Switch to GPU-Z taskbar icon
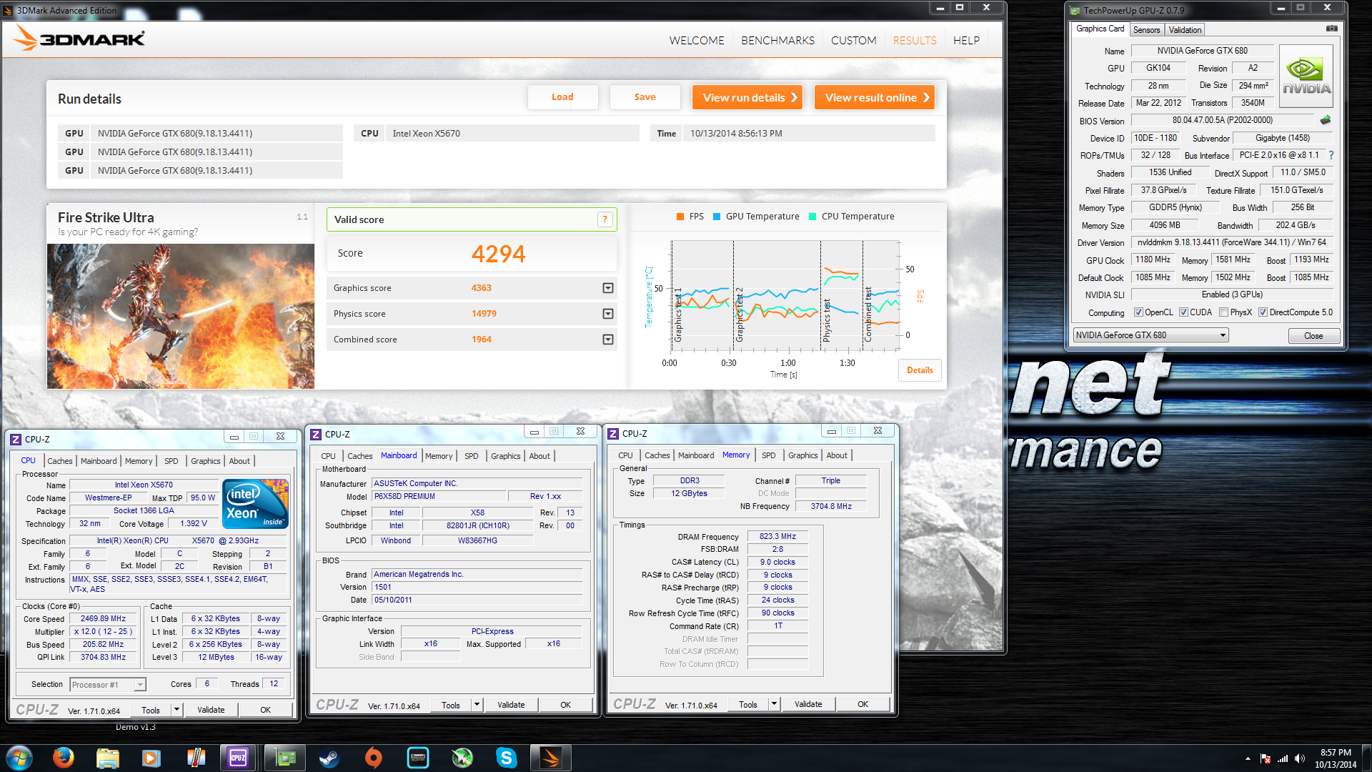The image size is (1372, 772). (285, 758)
